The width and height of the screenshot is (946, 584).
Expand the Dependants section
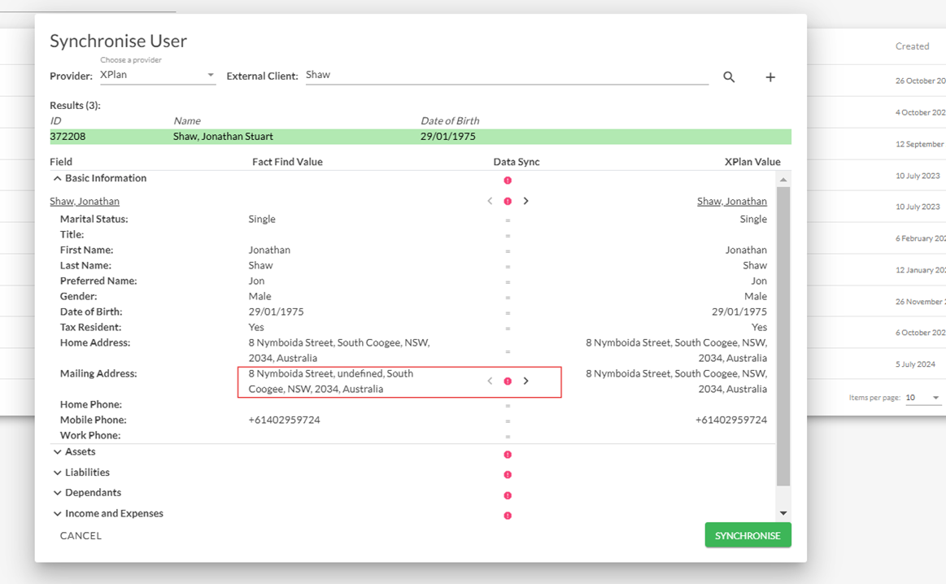tap(57, 493)
